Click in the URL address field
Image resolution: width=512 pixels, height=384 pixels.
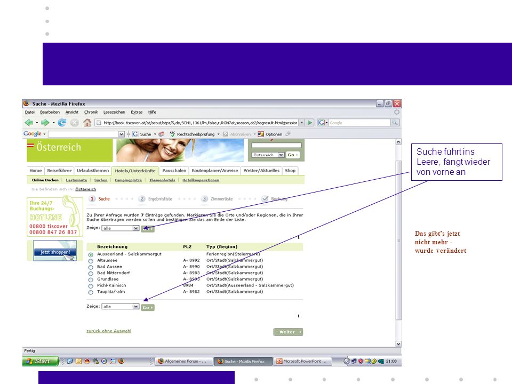(197, 123)
